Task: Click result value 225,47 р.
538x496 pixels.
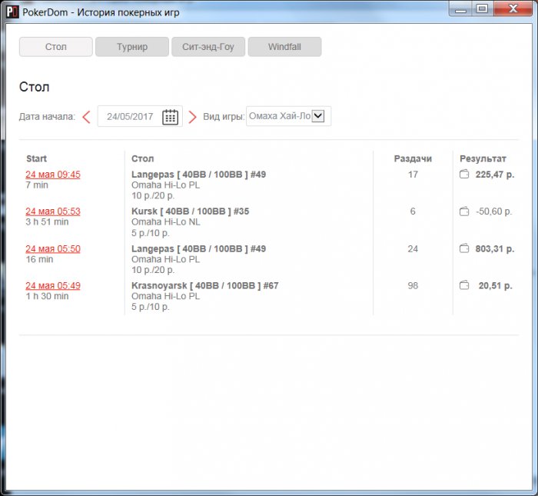Action: pyautogui.click(x=495, y=175)
